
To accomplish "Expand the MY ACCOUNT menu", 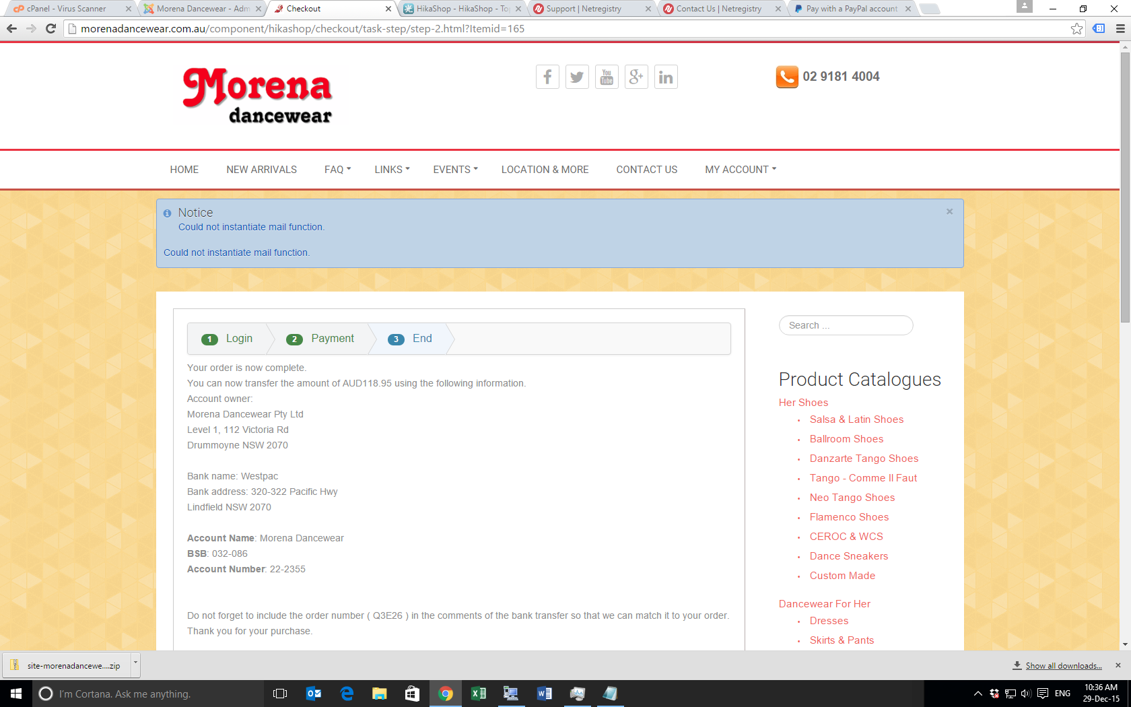I will [741, 170].
